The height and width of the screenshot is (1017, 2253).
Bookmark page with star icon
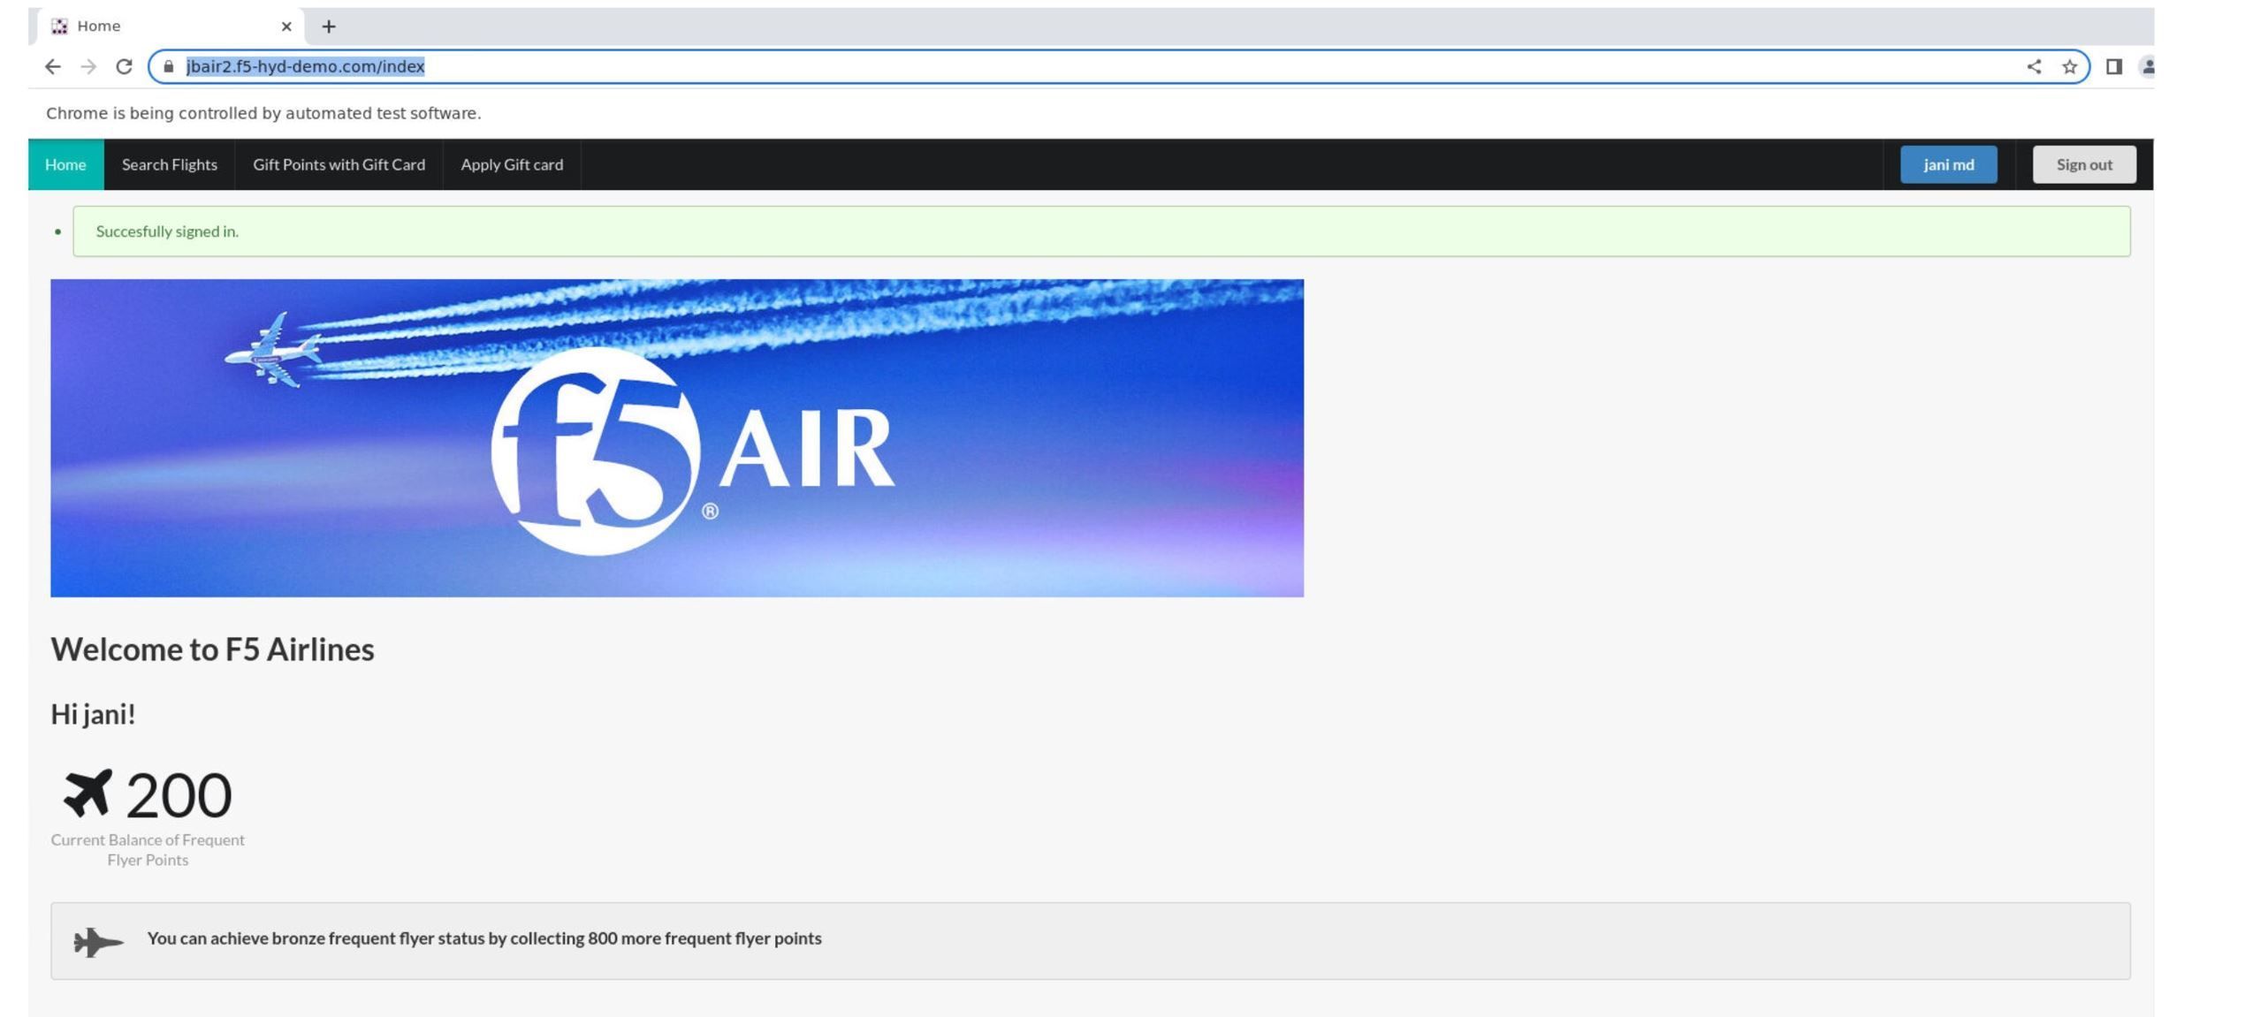(x=2069, y=66)
